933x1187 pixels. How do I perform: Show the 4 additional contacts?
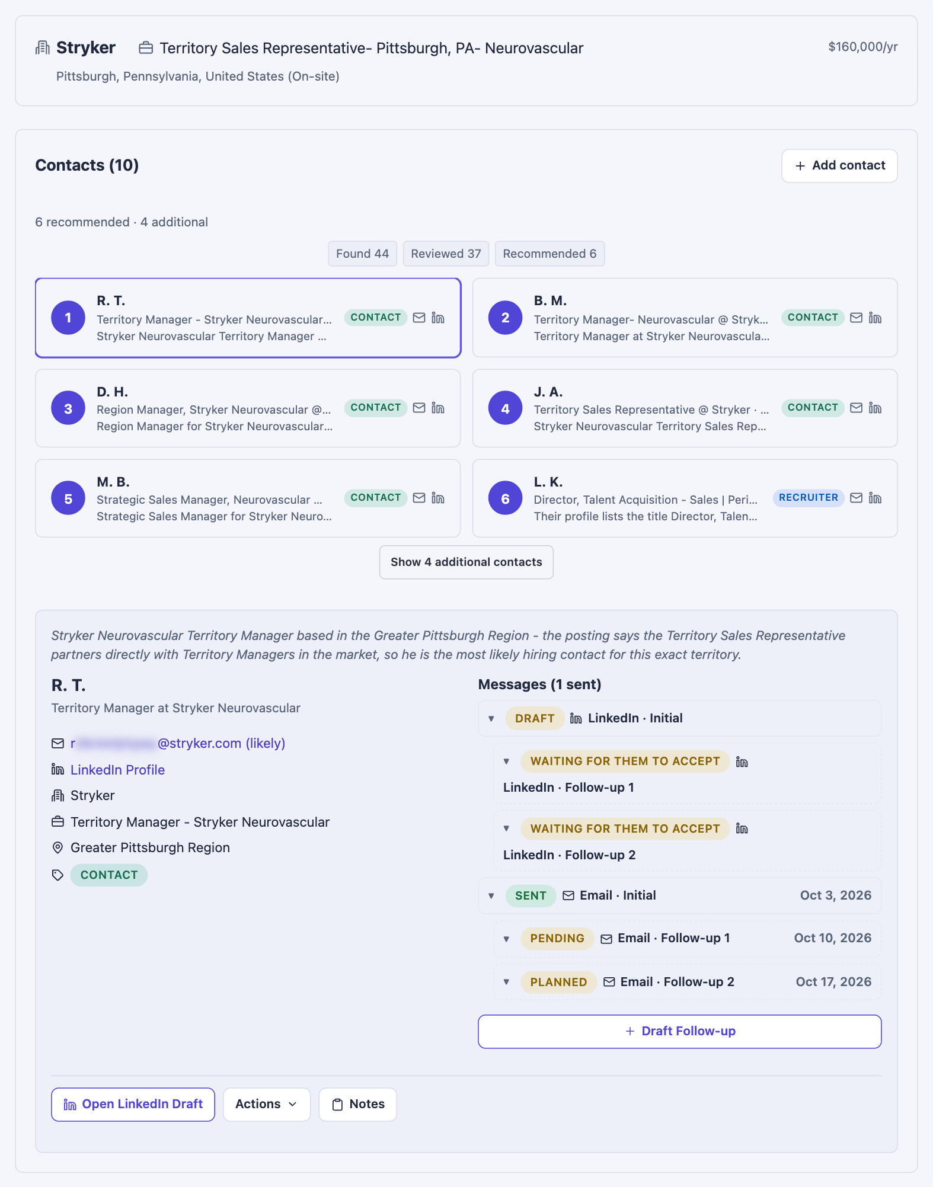click(x=466, y=562)
